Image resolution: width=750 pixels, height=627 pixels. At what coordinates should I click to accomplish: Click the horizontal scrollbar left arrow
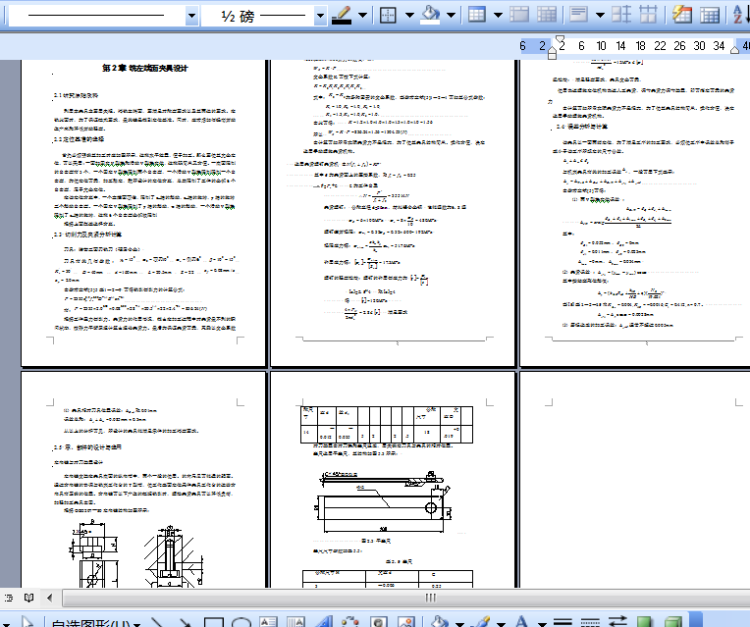click(50, 598)
